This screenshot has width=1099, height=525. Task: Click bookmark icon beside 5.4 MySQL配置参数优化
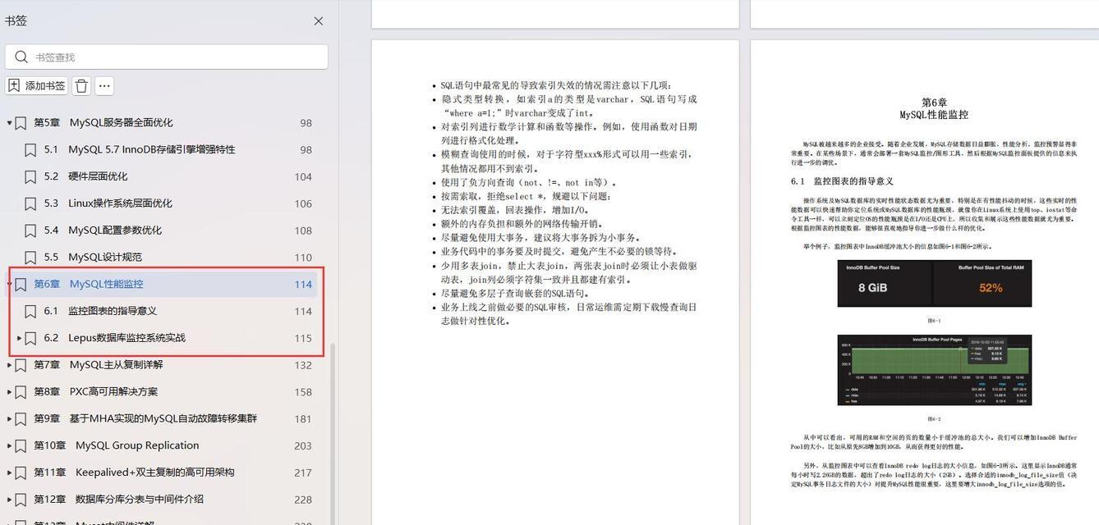pyautogui.click(x=30, y=231)
